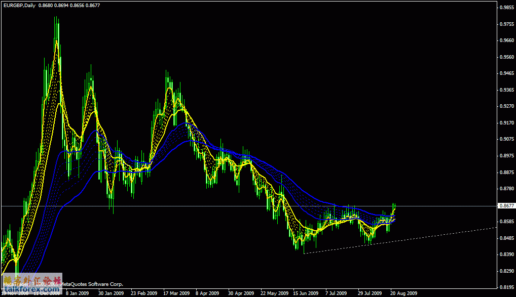This screenshot has height=297, width=516.
Task: Click the 0.9465 price axis label
Action: pos(507,73)
